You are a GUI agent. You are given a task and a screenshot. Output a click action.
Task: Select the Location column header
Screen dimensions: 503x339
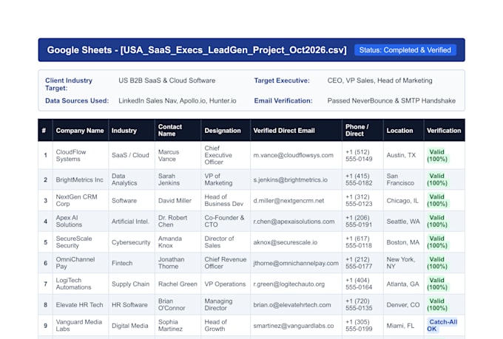click(x=403, y=131)
